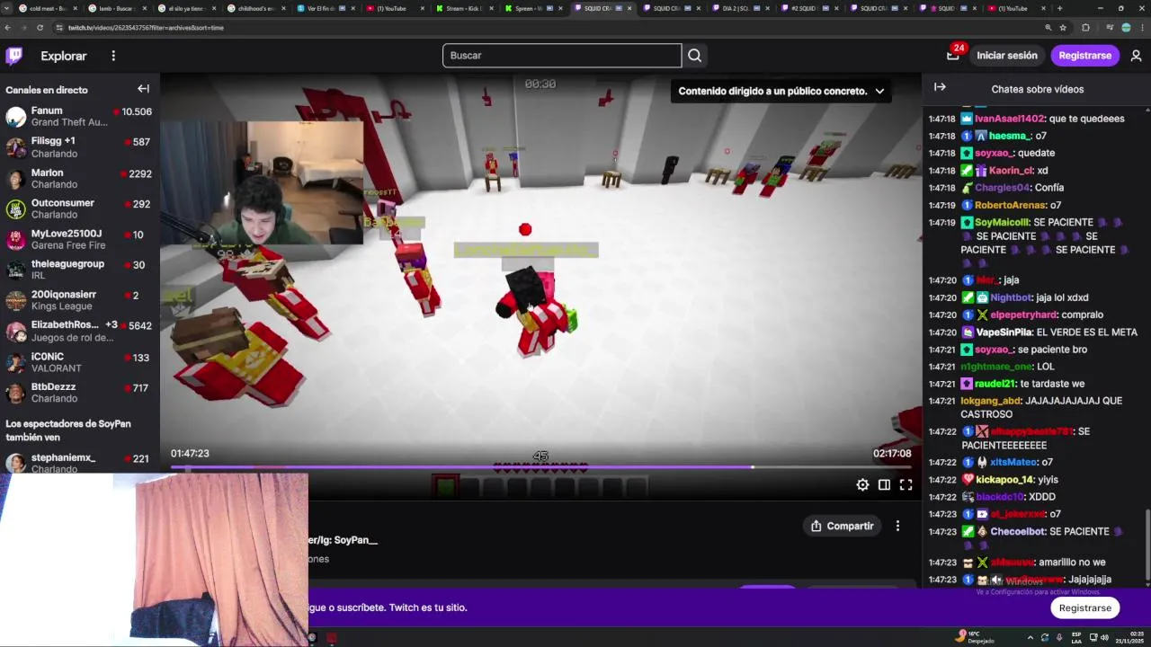Click the browser address bar URL
1151x647 pixels.
(x=146, y=28)
